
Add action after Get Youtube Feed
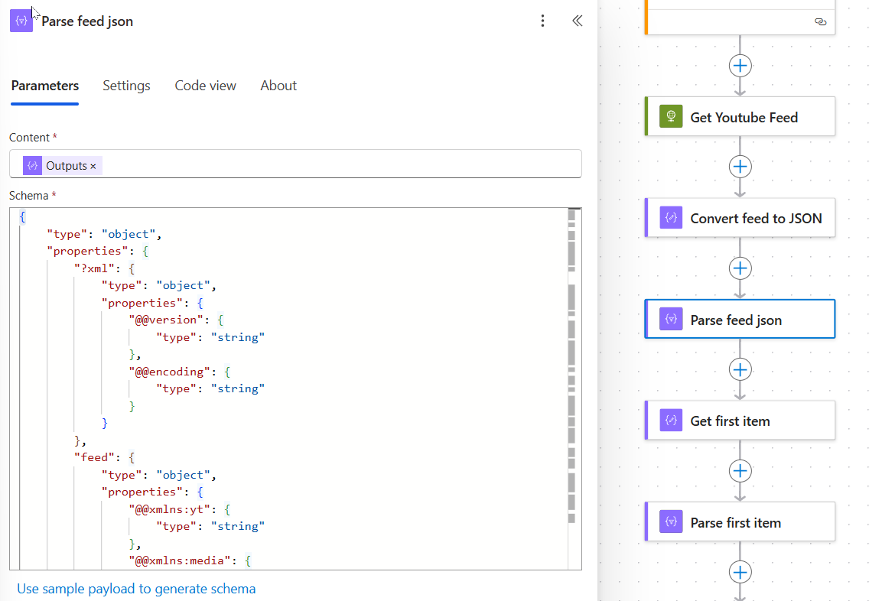pyautogui.click(x=740, y=167)
